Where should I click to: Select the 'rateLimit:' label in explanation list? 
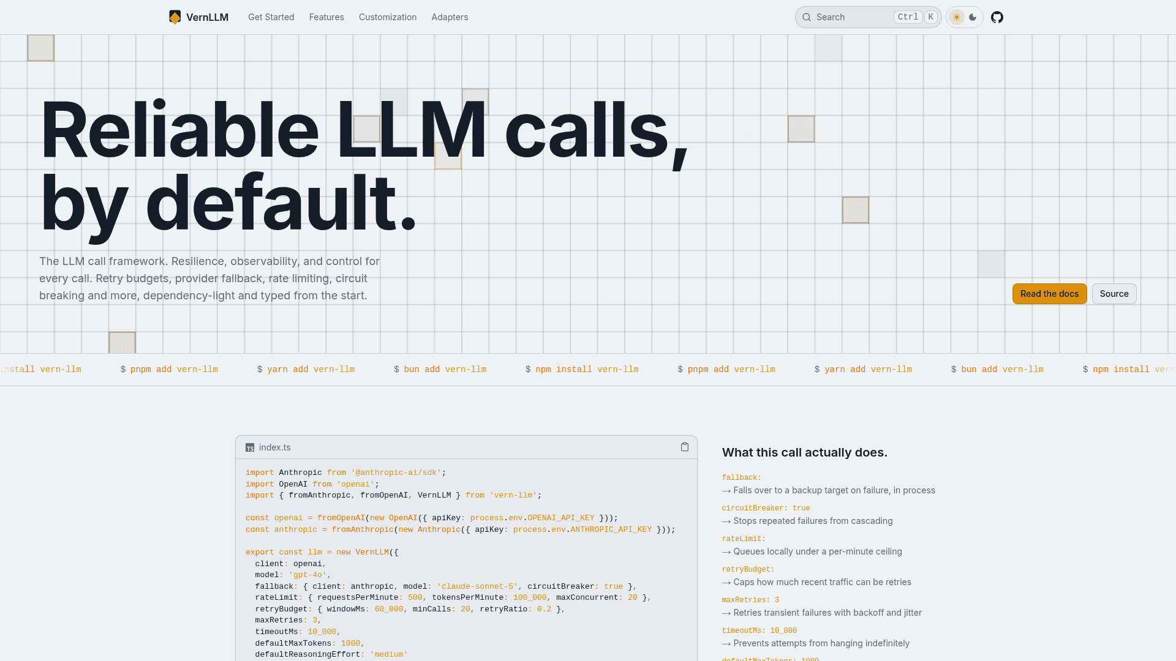pos(744,539)
